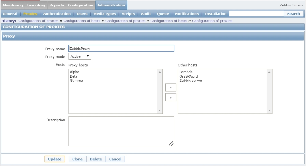
Task: Focus the Proxy name text field
Action: tap(121, 49)
